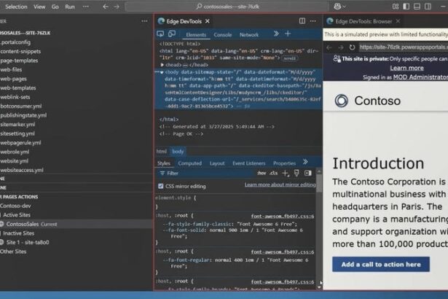Toggle the secondary side bar
The image size is (448, 299).
(x=428, y=7)
